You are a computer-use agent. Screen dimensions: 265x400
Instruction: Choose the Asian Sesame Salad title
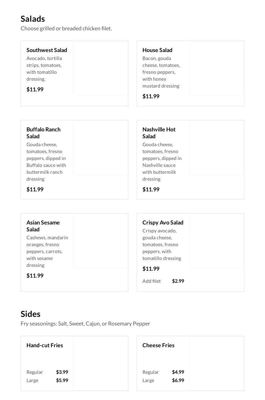click(x=43, y=226)
